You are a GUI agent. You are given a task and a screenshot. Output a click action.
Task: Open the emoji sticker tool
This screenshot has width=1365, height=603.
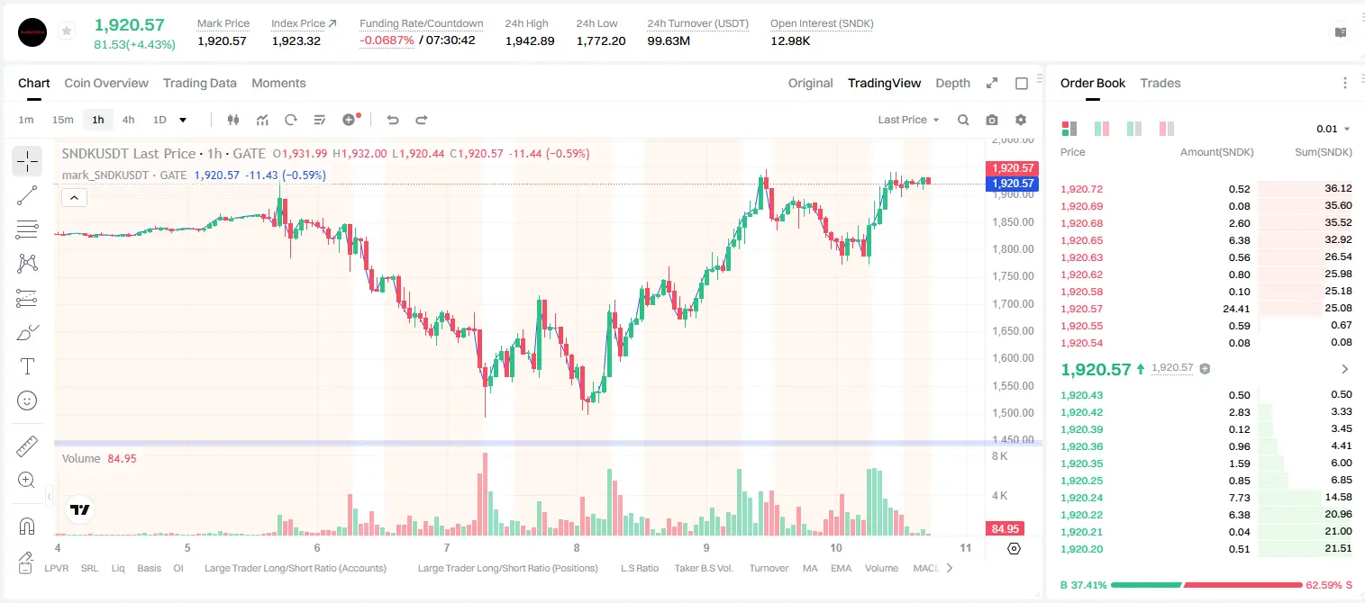tap(27, 400)
